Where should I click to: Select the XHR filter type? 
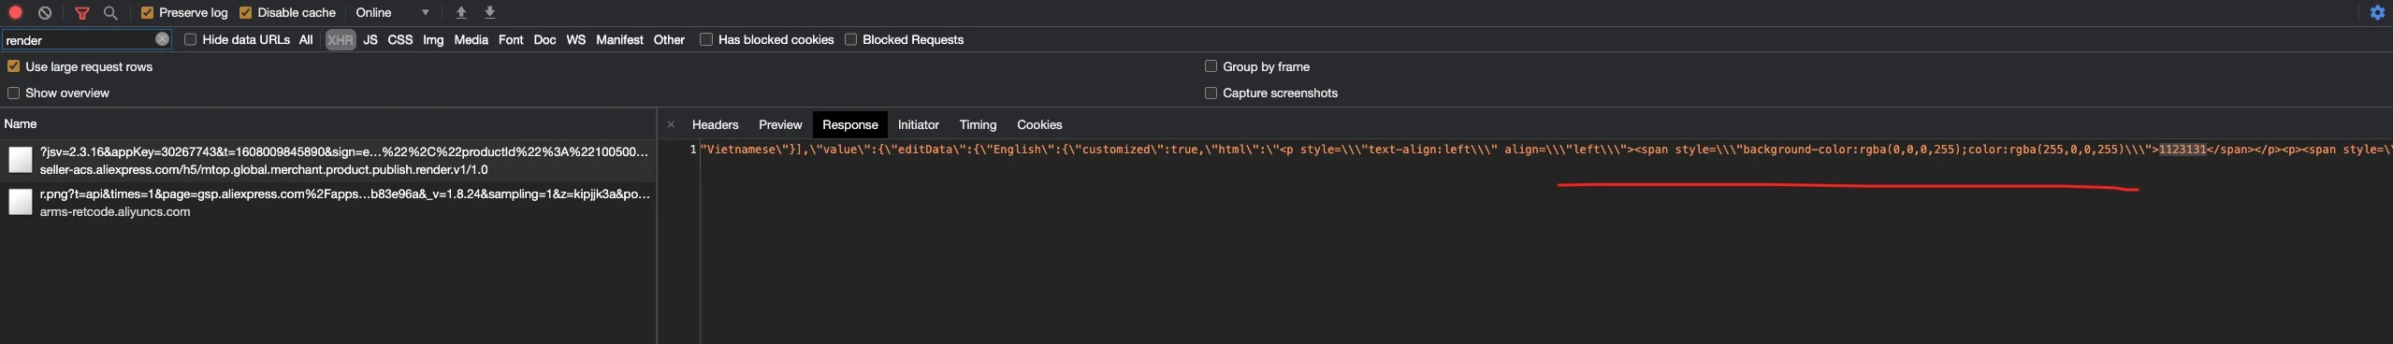click(341, 39)
